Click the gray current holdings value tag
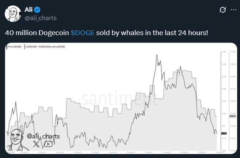The height and width of the screenshot is (158, 240). pos(233,116)
